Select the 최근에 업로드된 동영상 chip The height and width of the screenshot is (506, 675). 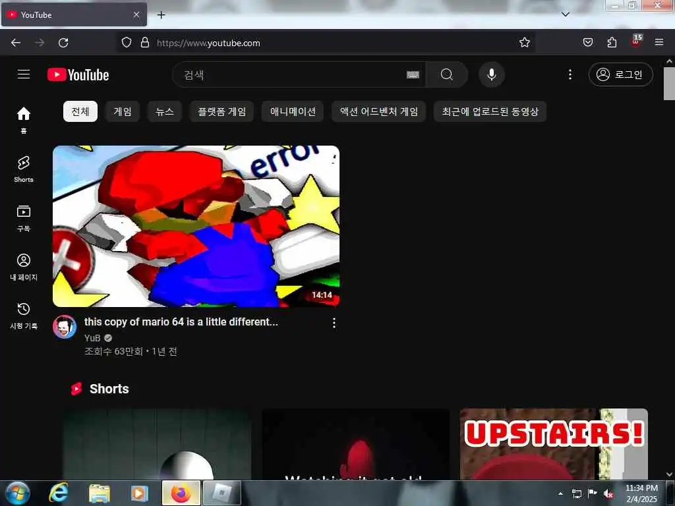490,111
